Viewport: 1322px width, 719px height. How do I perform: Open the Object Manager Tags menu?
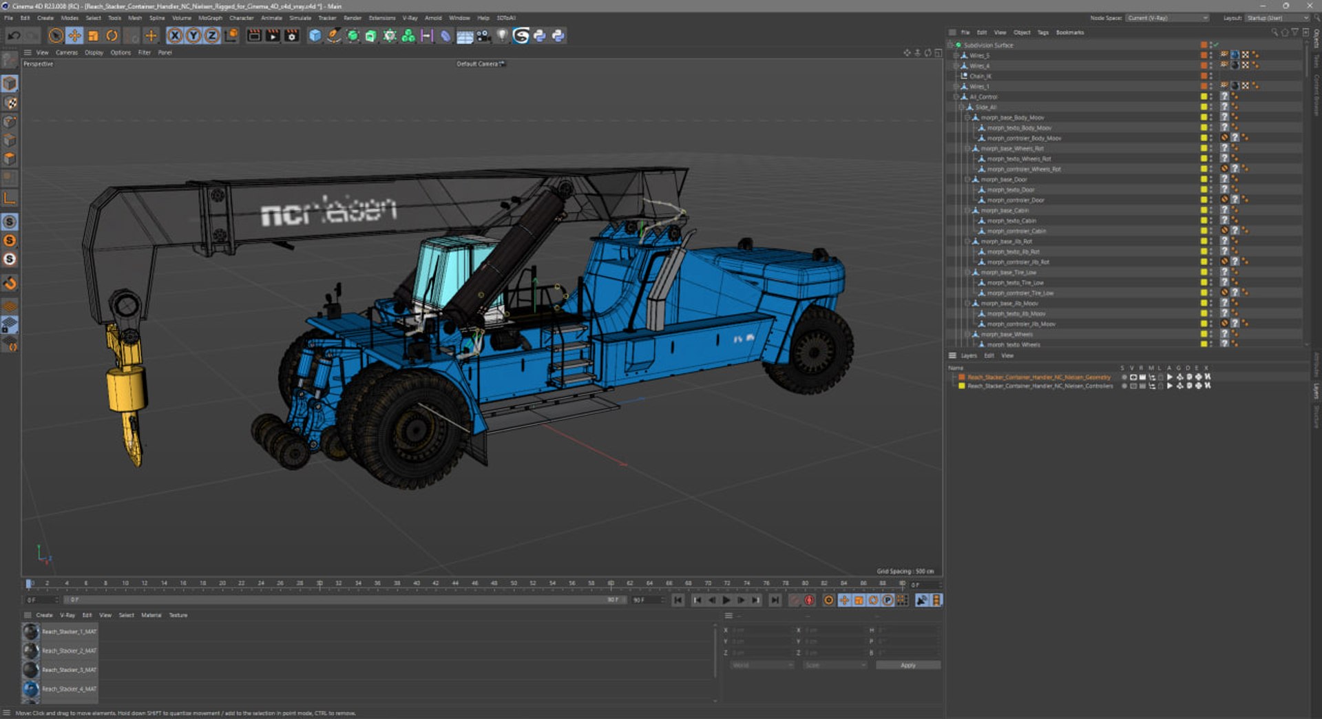tap(1042, 32)
